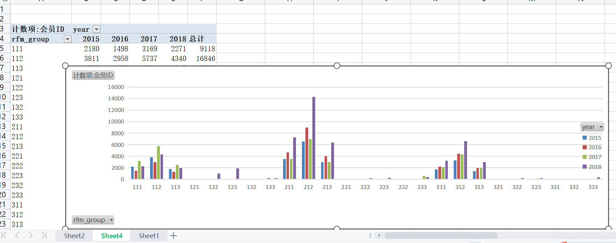This screenshot has width=616, height=243.
Task: Select the chart's top-right resize handle
Action: [608, 66]
